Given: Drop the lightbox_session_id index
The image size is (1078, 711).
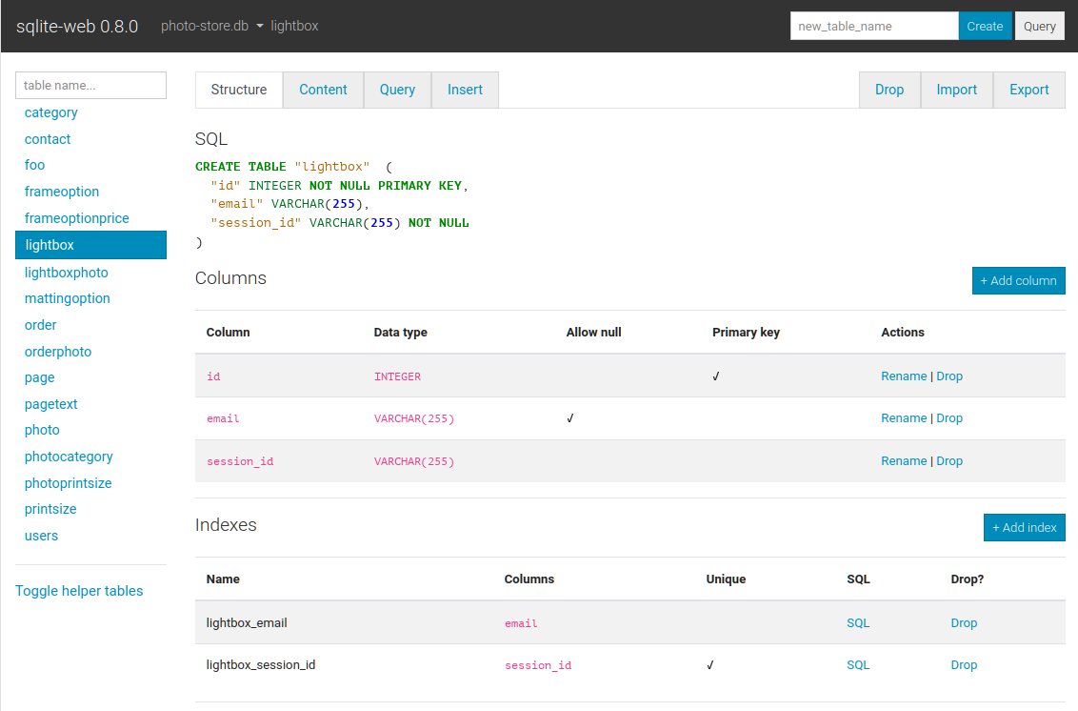Looking at the screenshot, I should [x=964, y=665].
